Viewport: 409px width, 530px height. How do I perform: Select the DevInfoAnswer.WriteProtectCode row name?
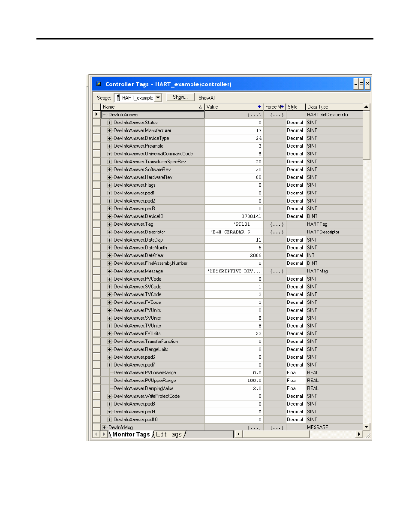tap(147, 396)
